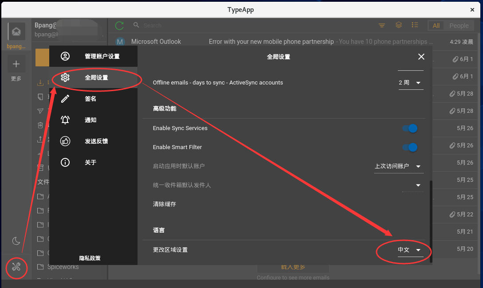Click the 通知 notification bell icon

pos(65,120)
